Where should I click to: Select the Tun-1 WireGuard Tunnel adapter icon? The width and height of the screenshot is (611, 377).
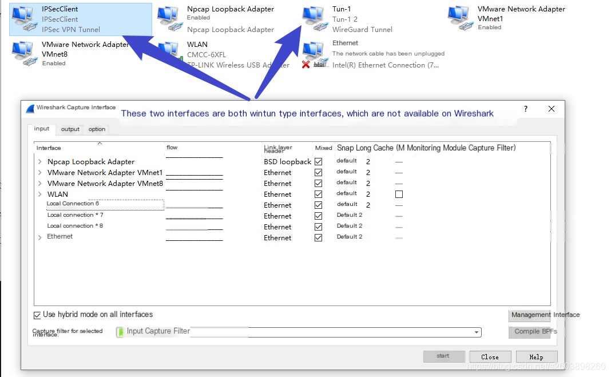[x=315, y=18]
